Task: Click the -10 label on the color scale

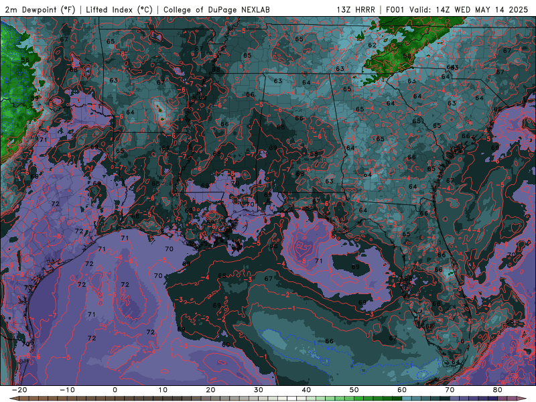Action: click(x=67, y=390)
